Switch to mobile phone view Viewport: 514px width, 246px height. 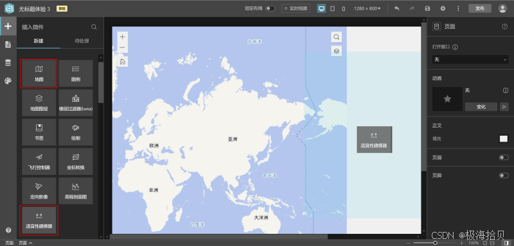[x=343, y=9]
